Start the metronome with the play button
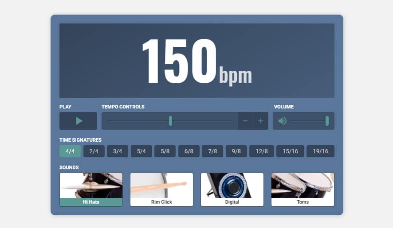Screen dimensions: 393x228 pos(78,121)
